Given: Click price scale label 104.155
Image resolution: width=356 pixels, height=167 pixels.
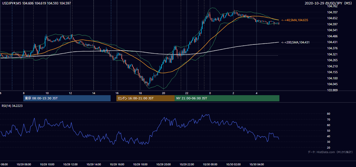Looking at the screenshot, I should click(x=333, y=72).
